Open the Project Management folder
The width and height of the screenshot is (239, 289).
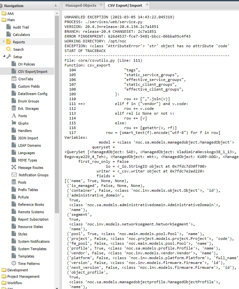[x=21, y=276]
